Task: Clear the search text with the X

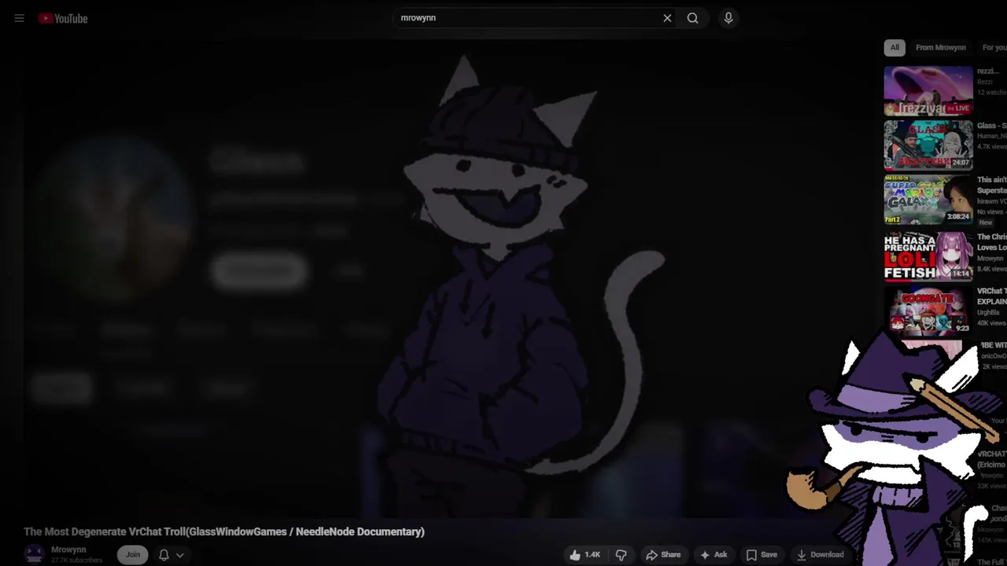Action: (667, 18)
